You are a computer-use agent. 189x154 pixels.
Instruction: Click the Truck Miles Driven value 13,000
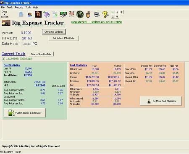95,69
